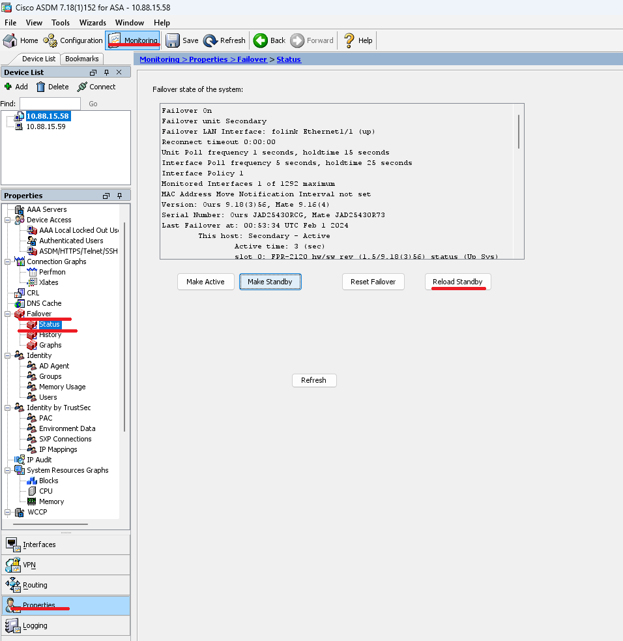Click the Make Active button
Image resolution: width=623 pixels, height=641 pixels.
(x=205, y=282)
